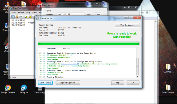Click the Address field in Proxy Server dialog
The height and width of the screenshot is (104, 177).
tap(70, 14)
